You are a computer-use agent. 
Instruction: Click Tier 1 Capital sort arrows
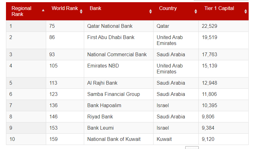246,12
